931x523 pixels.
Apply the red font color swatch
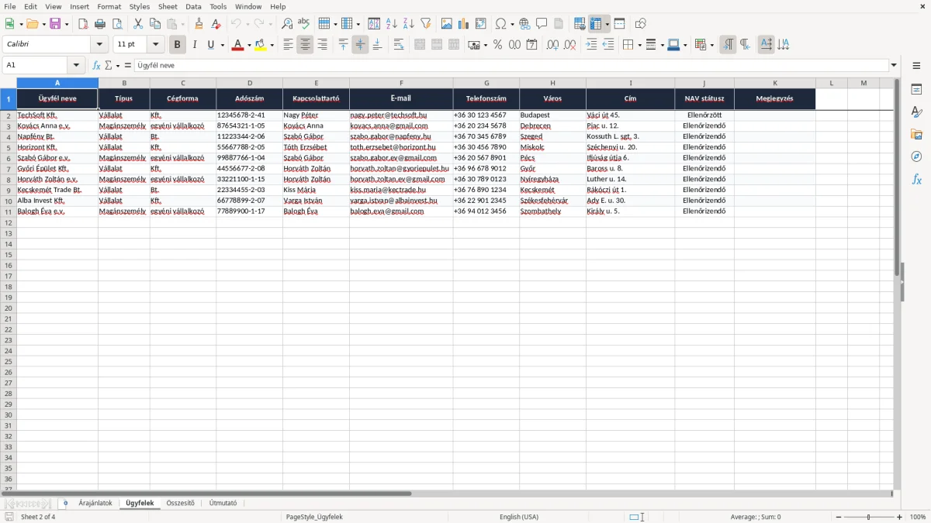coord(238,45)
